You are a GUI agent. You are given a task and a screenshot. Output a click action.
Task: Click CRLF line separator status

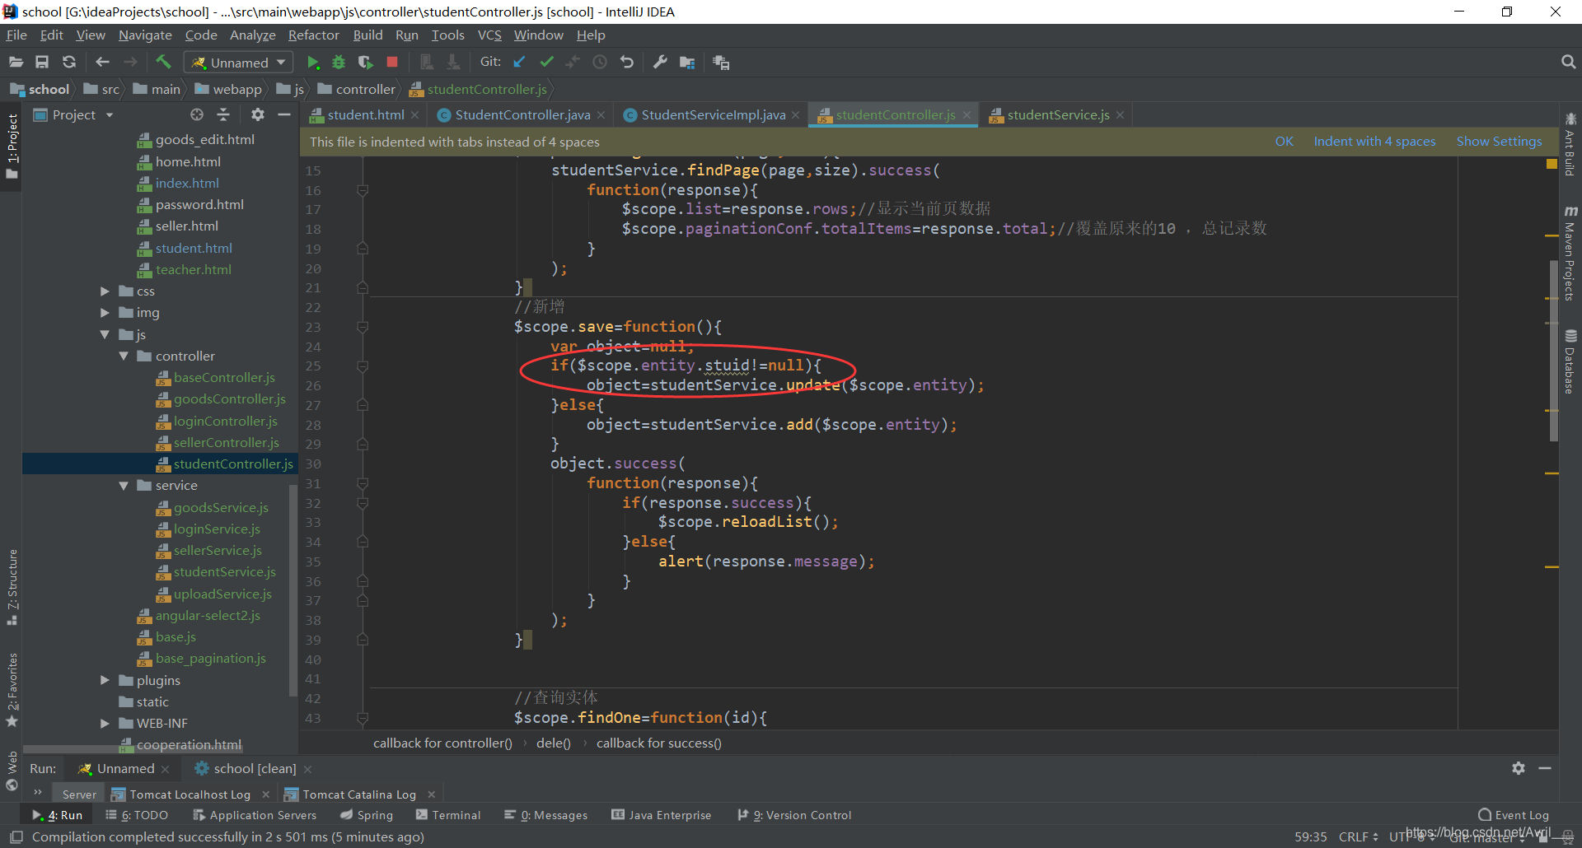[1358, 836]
